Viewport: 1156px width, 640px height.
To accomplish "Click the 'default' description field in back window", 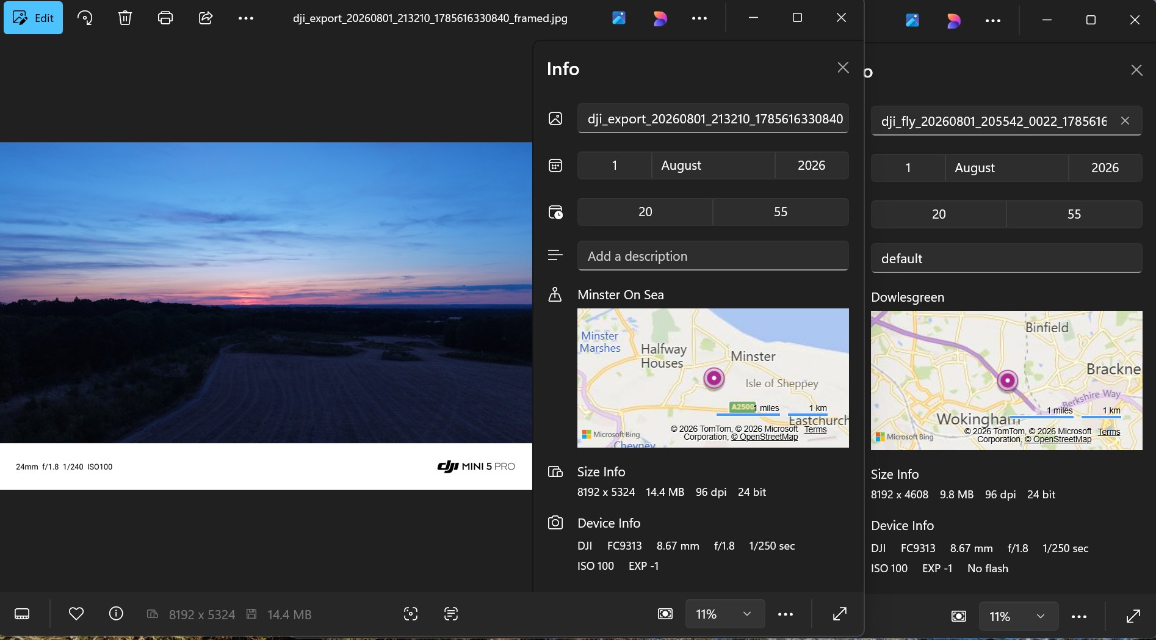I will click(1006, 258).
